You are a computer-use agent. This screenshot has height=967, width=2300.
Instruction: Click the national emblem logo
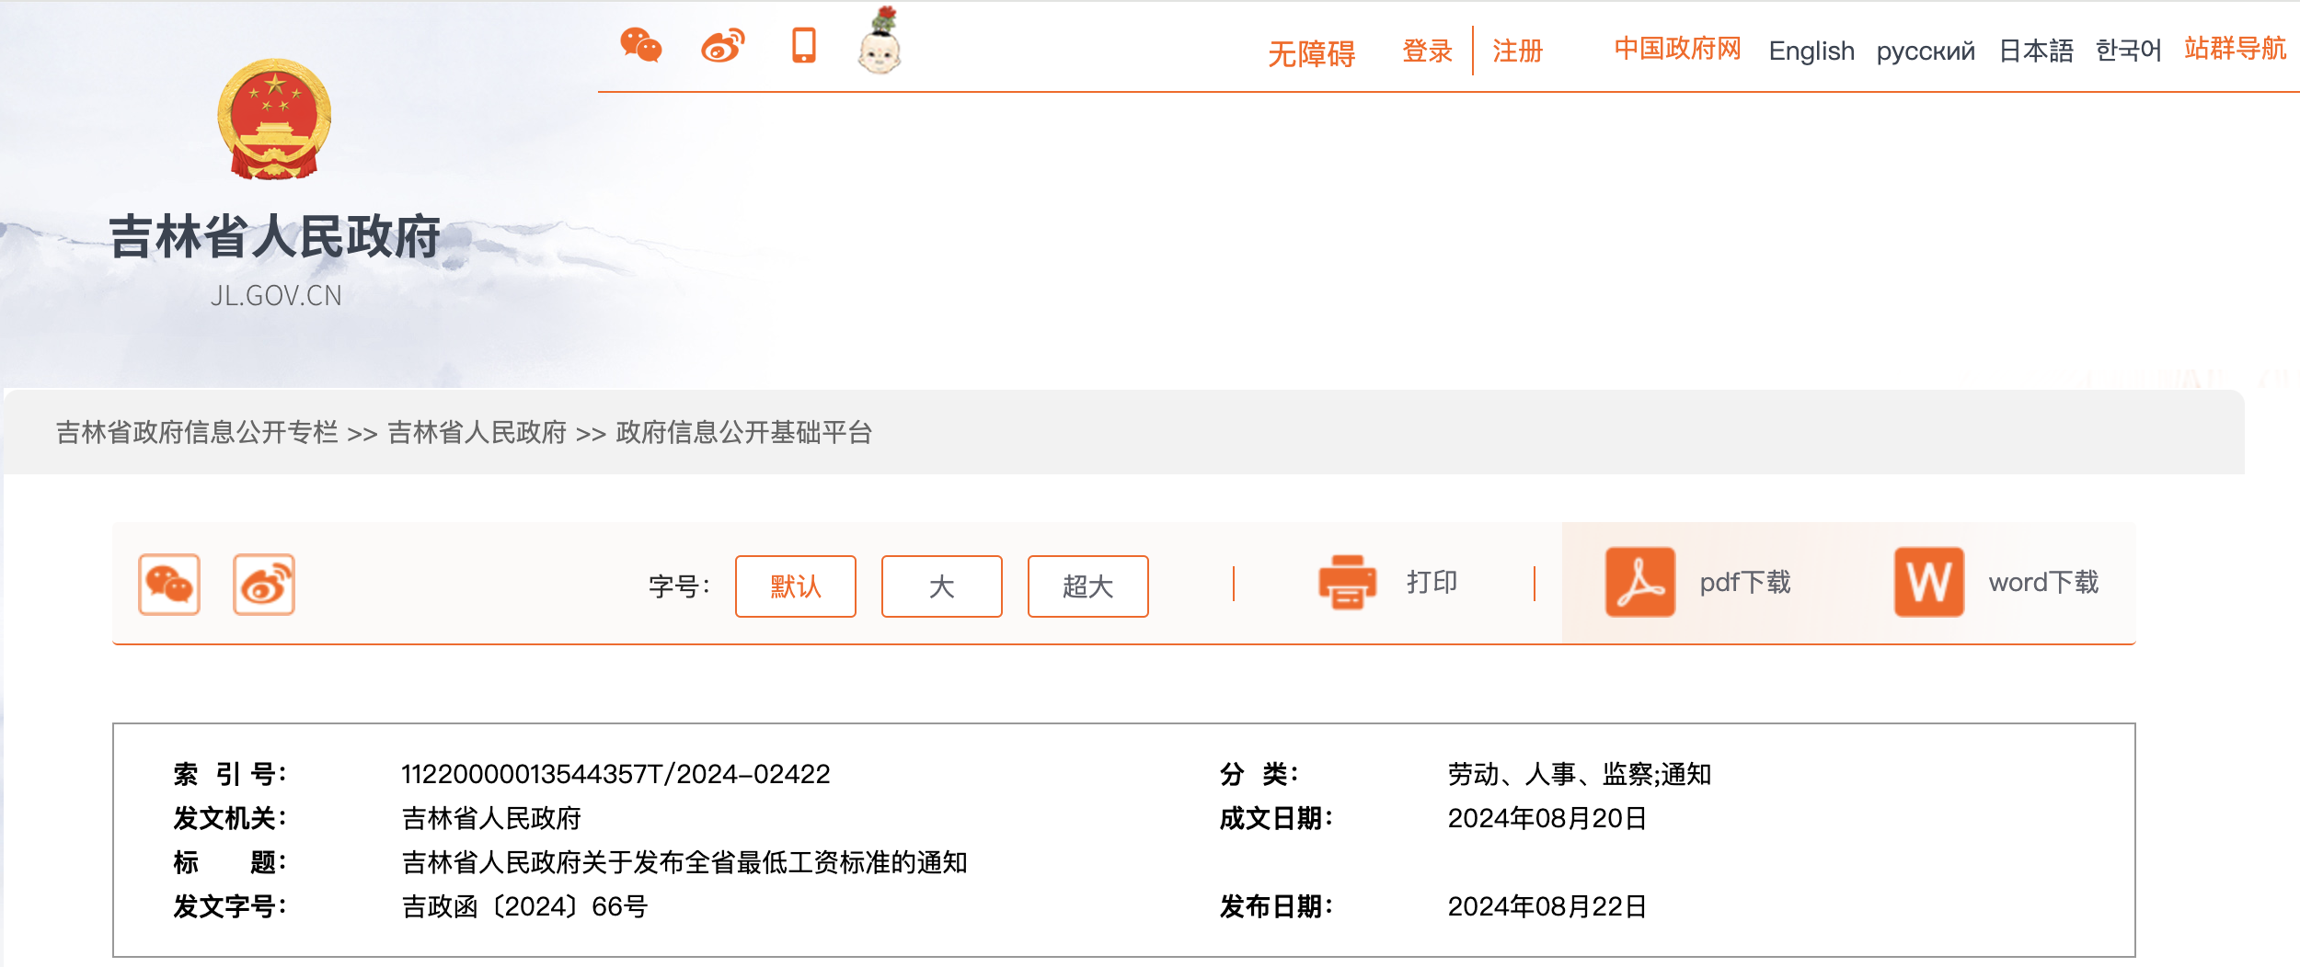coord(274,119)
